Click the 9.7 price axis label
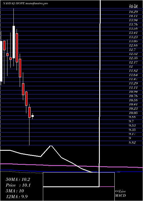The height and width of the screenshot is (201, 143). point(132,121)
